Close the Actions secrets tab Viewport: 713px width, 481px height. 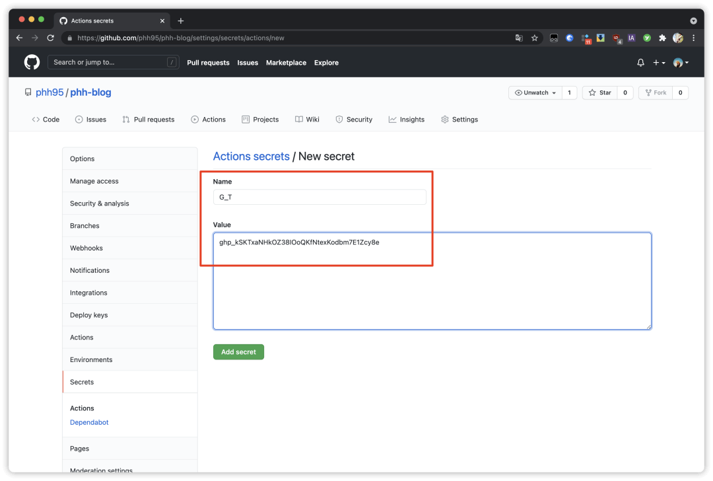click(162, 20)
